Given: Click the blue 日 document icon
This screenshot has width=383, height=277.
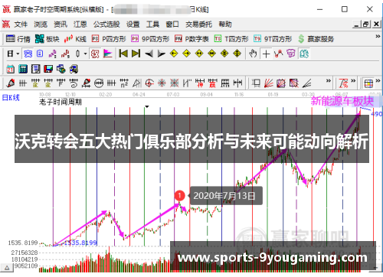Looking at the screenshot, I should [40, 54].
